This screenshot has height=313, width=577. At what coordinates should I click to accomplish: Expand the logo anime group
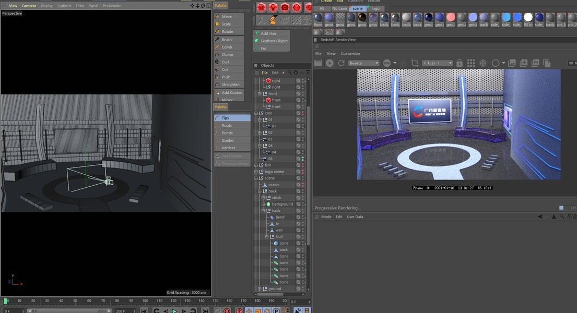pyautogui.click(x=256, y=172)
